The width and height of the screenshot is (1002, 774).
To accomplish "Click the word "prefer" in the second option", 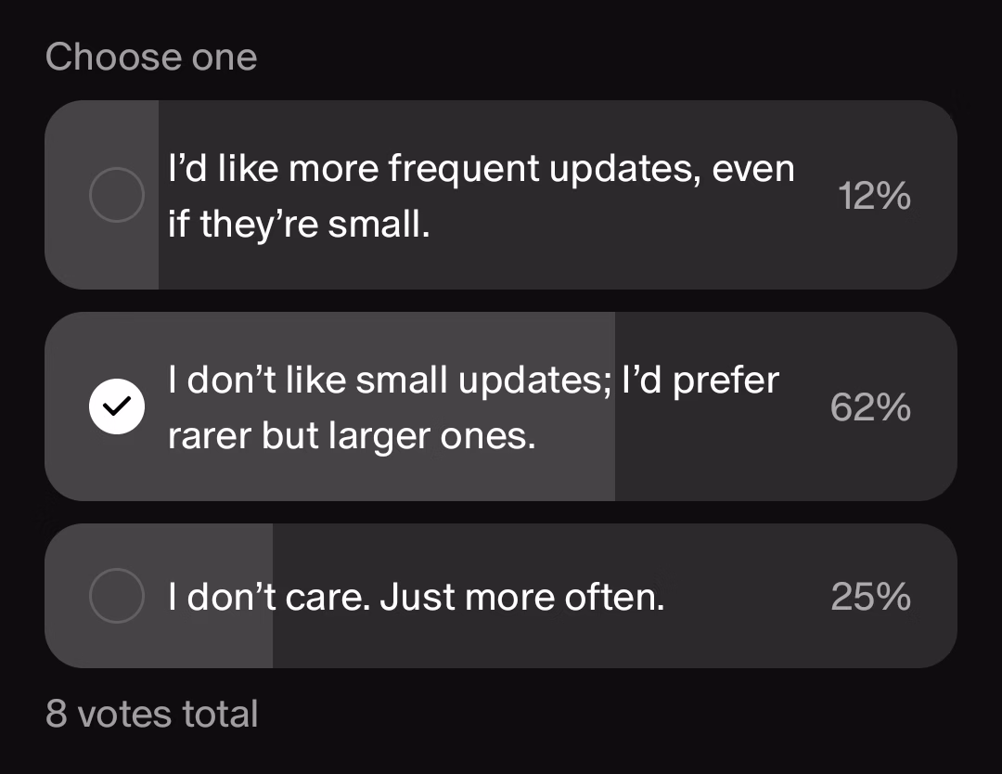I will pyautogui.click(x=726, y=380).
